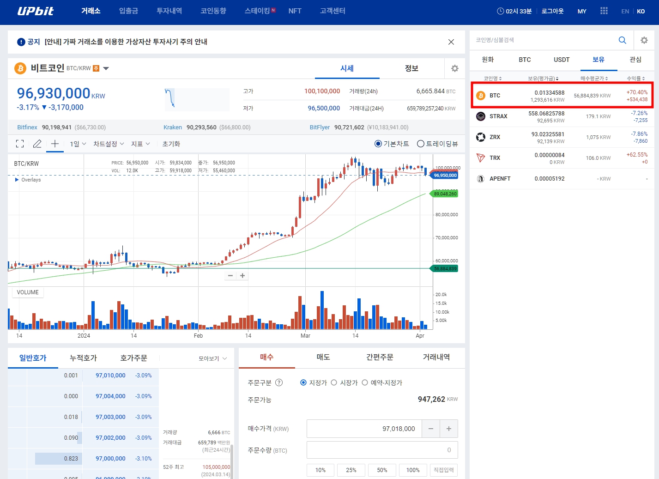Screen dimensions: 659x479
Task: Switch to 매도 tab
Action: [x=323, y=357]
